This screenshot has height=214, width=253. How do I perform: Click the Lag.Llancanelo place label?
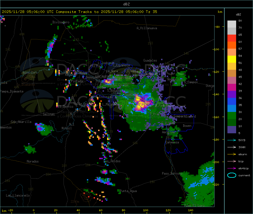(x=18, y=195)
